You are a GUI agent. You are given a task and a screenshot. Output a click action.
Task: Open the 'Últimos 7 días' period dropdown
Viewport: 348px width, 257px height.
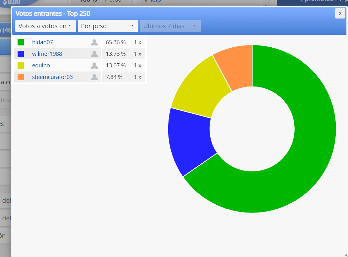click(x=170, y=26)
